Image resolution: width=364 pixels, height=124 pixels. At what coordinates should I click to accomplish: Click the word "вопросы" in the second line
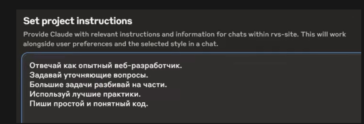click(x=130, y=75)
